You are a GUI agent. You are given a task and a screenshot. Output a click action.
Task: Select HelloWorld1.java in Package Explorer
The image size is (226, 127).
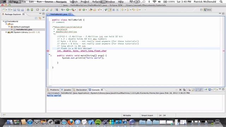point(24,30)
